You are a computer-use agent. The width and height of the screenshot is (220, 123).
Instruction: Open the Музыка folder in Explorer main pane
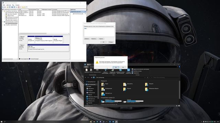point(127,89)
